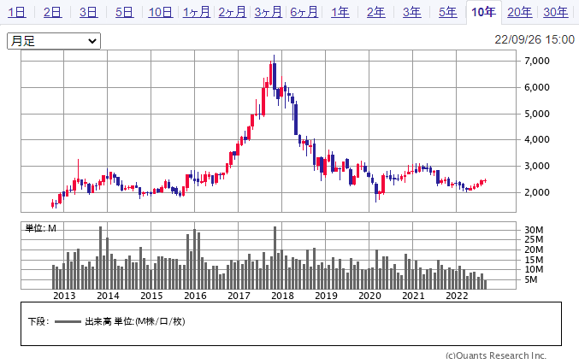Click the active 10年 tab
579x364 pixels.
(x=484, y=13)
